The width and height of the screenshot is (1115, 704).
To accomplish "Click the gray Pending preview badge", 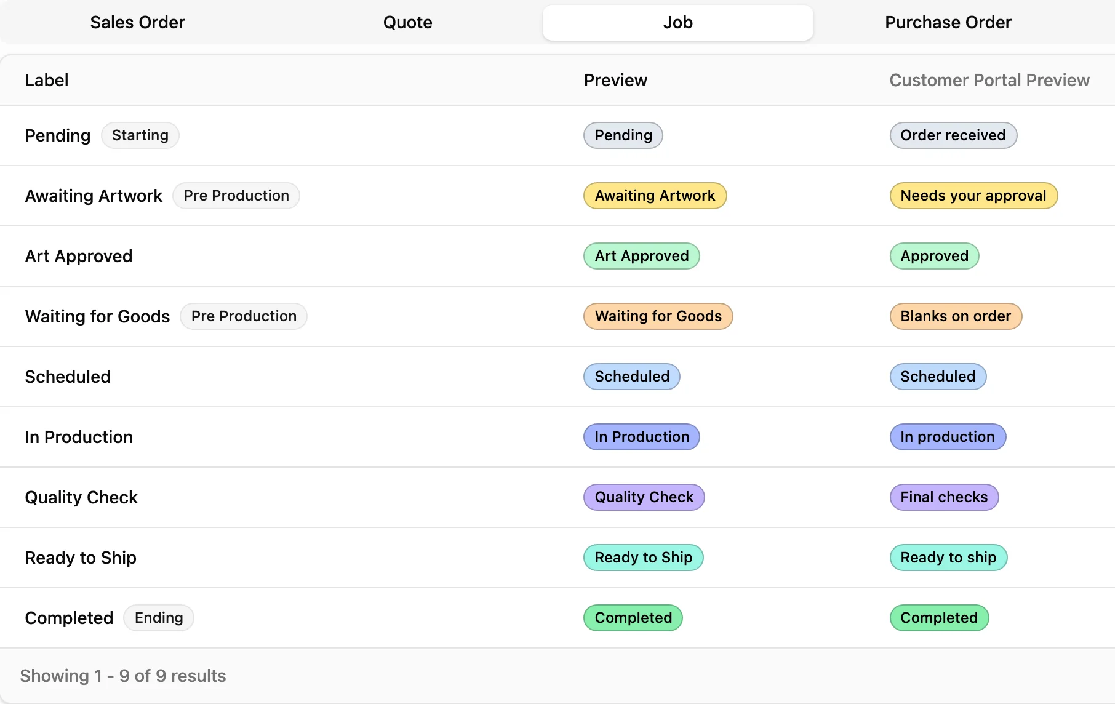I will (623, 135).
